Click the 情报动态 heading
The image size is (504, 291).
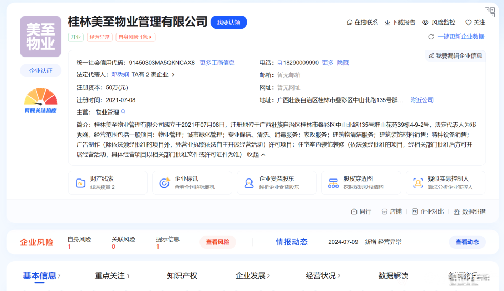(291, 242)
